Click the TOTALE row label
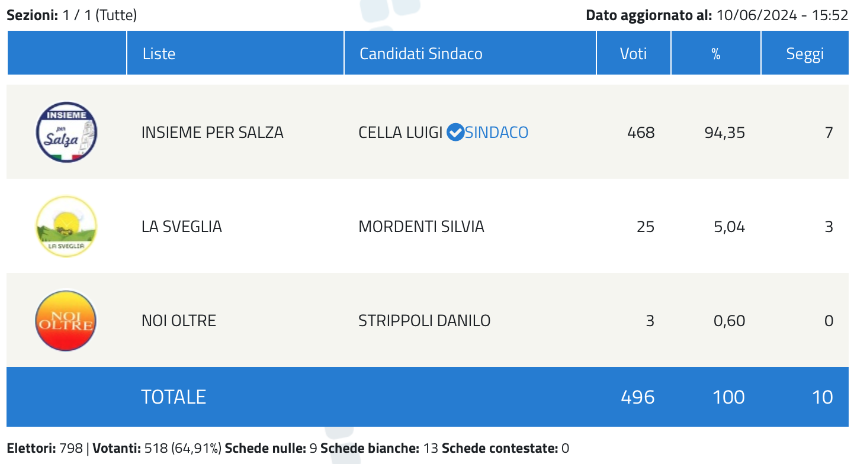854x464 pixels. pos(174,397)
